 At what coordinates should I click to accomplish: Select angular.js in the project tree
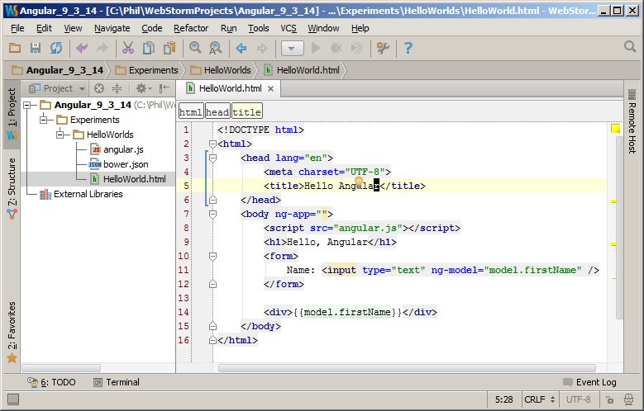[x=122, y=149]
